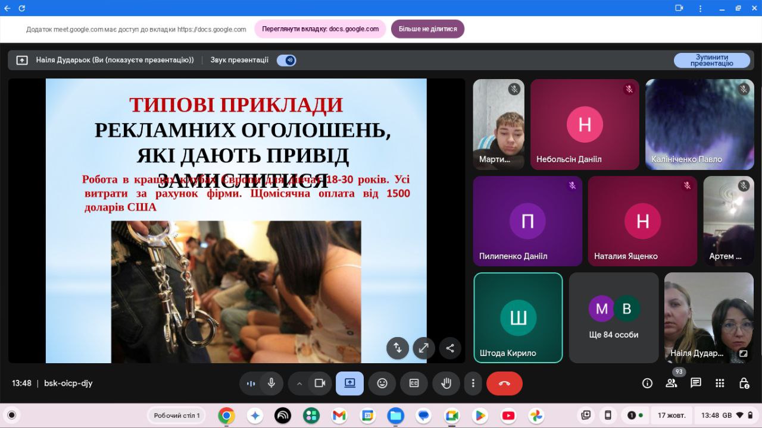Raise hand in the meeting
The image size is (762, 428).
pyautogui.click(x=446, y=383)
